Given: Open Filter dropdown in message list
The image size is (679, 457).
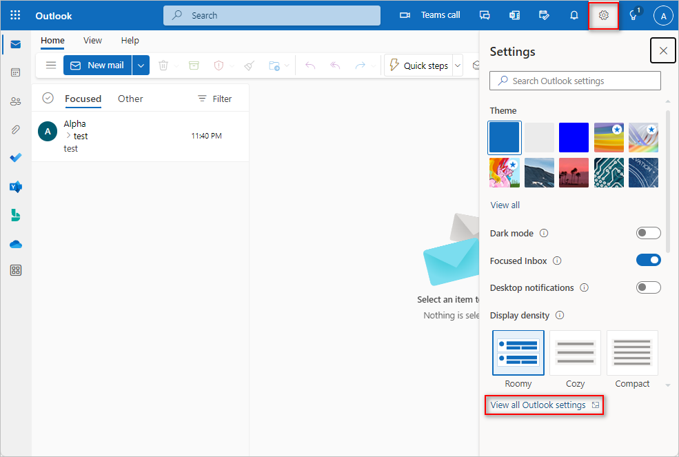Looking at the screenshot, I should coord(215,99).
